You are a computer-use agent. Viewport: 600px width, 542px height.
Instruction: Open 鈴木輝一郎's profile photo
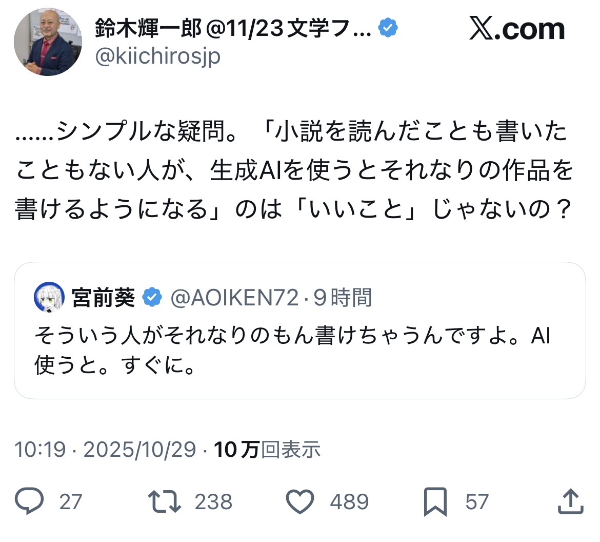tap(48, 42)
